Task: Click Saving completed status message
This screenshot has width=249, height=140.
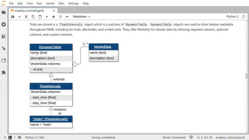Action: (103, 137)
